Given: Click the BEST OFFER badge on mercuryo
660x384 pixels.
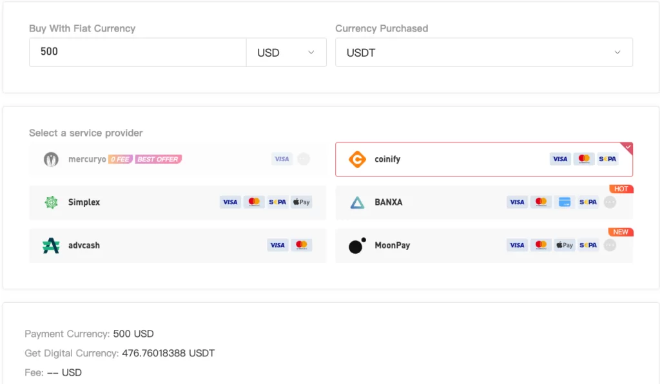Looking at the screenshot, I should [159, 158].
